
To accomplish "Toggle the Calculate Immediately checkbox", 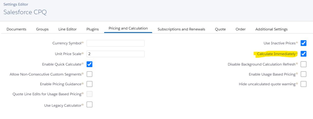I will tap(303, 54).
